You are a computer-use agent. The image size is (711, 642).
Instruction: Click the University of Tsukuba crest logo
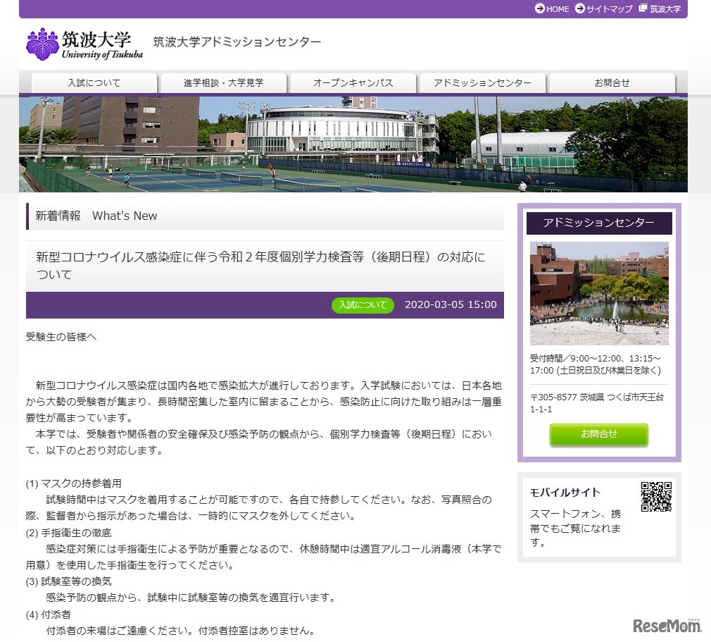[44, 42]
